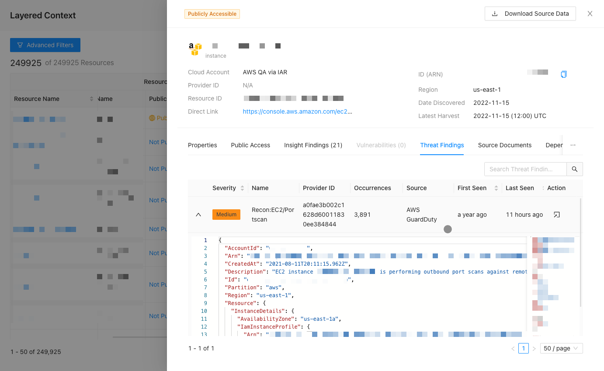Click JSON line 4 CreatedAt value

(306, 264)
